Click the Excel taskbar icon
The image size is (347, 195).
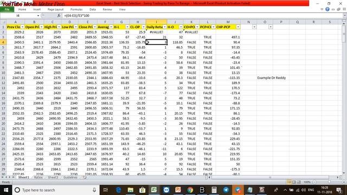[x=154, y=190]
